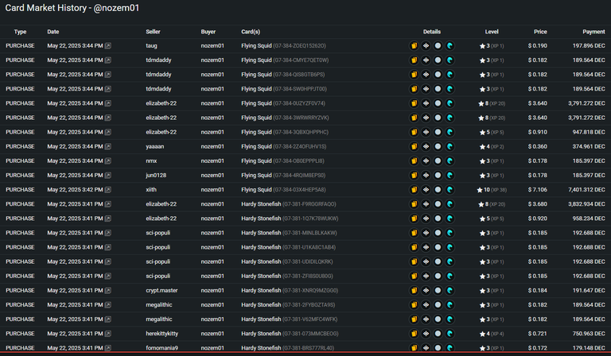Screen dimensions: 611x356
Task: Click the grey rarity circle in the jun0128 row
Action: [438, 176]
